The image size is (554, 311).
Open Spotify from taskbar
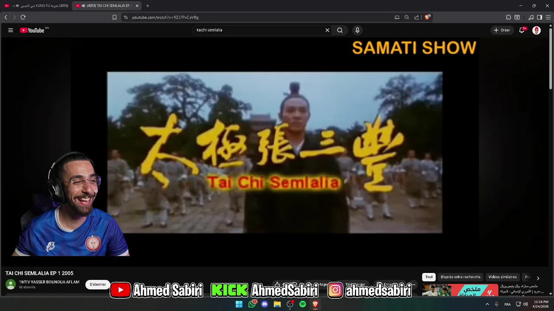coord(303,304)
